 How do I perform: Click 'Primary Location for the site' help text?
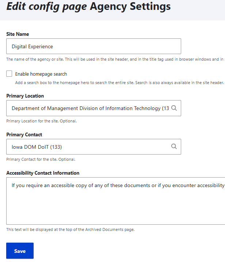click(x=42, y=121)
